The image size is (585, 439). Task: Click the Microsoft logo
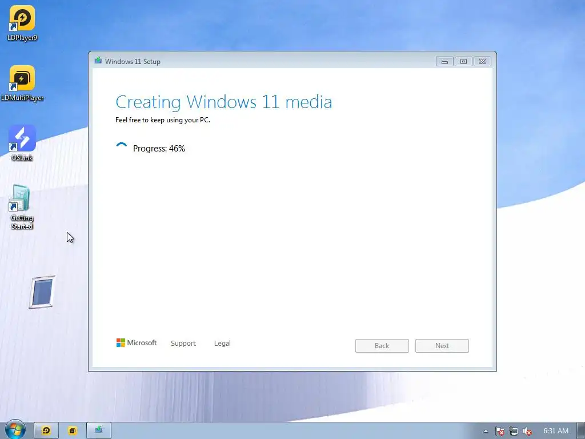click(x=137, y=343)
